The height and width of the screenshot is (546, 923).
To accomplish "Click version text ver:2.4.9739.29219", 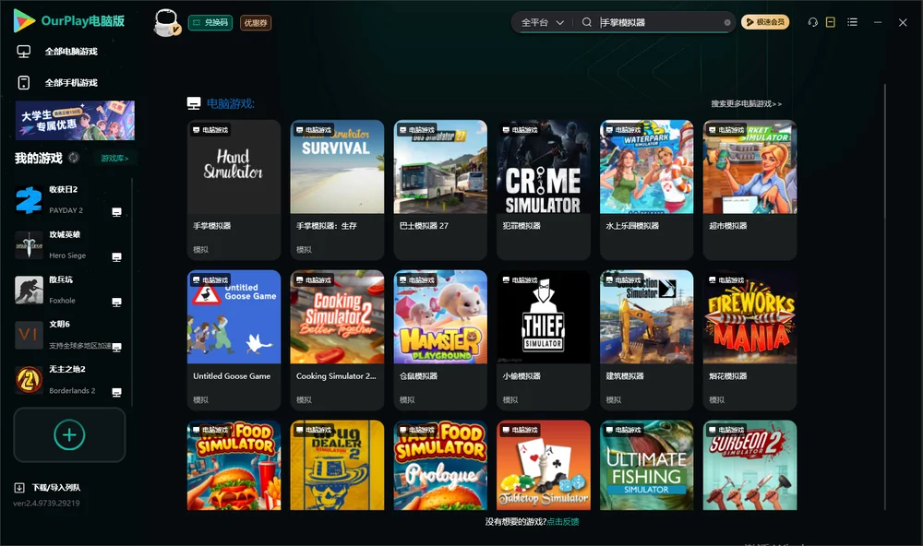I will (x=46, y=504).
